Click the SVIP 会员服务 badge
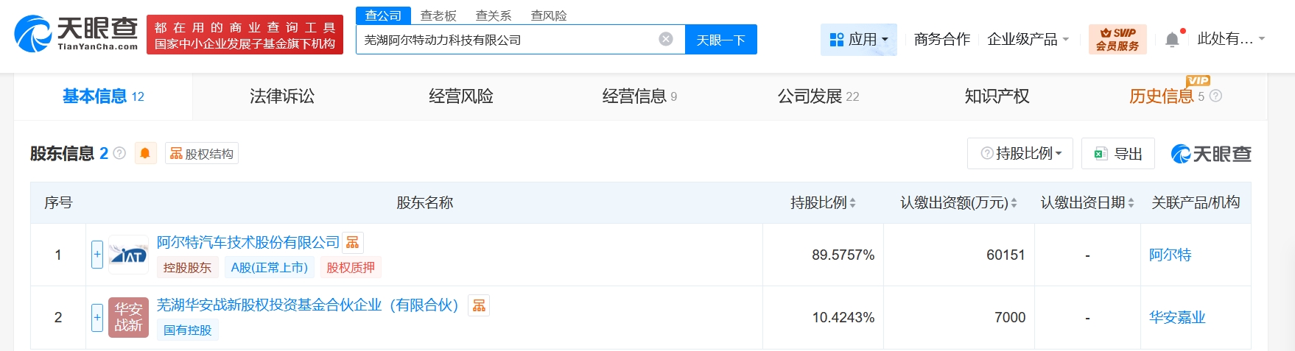 [1117, 39]
